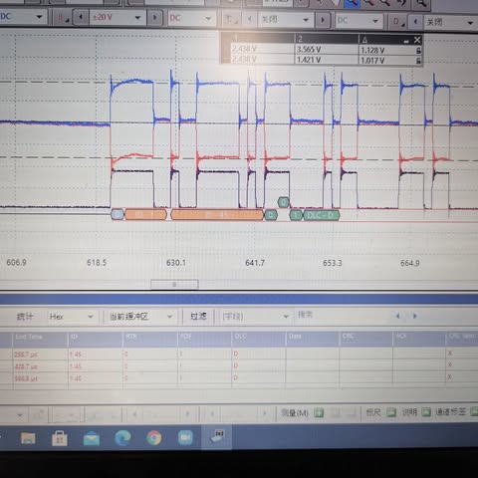Click inside the 搜索 search field
Viewport: 478px width, 478px height.
coord(342,315)
